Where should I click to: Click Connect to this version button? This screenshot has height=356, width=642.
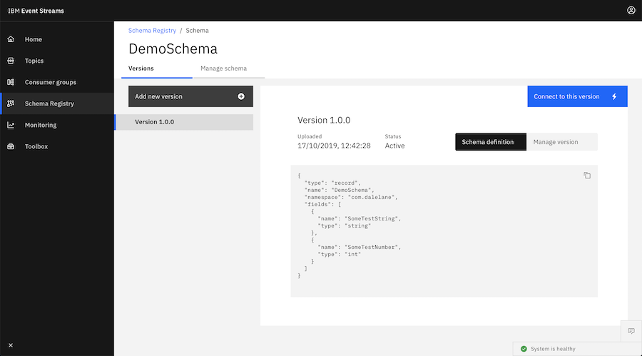coord(577,96)
